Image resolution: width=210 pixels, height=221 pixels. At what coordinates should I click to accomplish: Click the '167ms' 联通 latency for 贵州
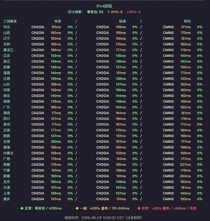click(121, 125)
